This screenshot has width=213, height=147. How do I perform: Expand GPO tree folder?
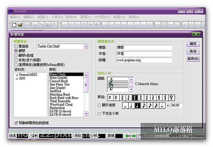pyautogui.click(x=17, y=79)
